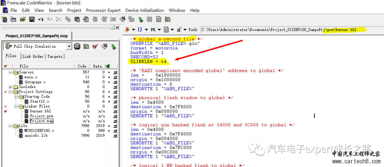Open the Search menu
Viewport: 384px width, 167px height.
55,10
